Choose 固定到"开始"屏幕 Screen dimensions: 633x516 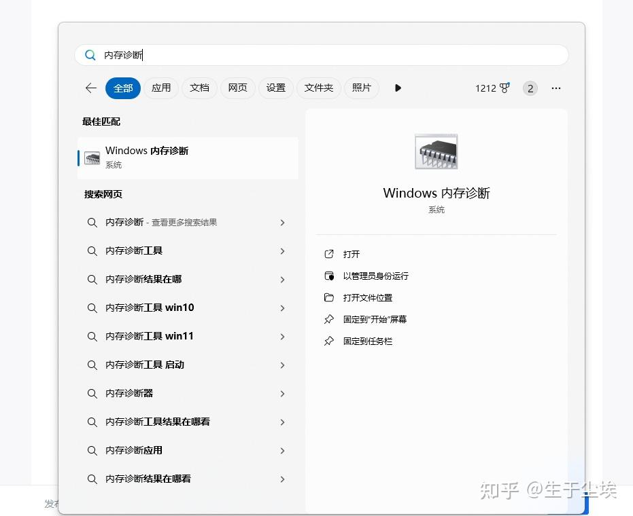375,319
